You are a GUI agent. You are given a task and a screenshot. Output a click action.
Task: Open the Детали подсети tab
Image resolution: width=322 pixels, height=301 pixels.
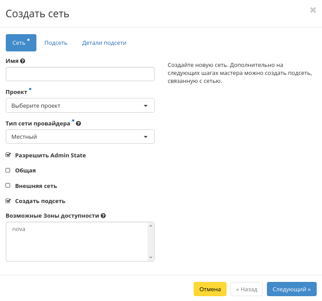tap(104, 43)
